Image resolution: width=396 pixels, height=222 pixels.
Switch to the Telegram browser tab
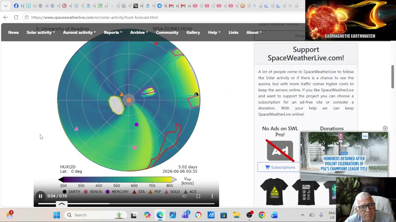161,6
